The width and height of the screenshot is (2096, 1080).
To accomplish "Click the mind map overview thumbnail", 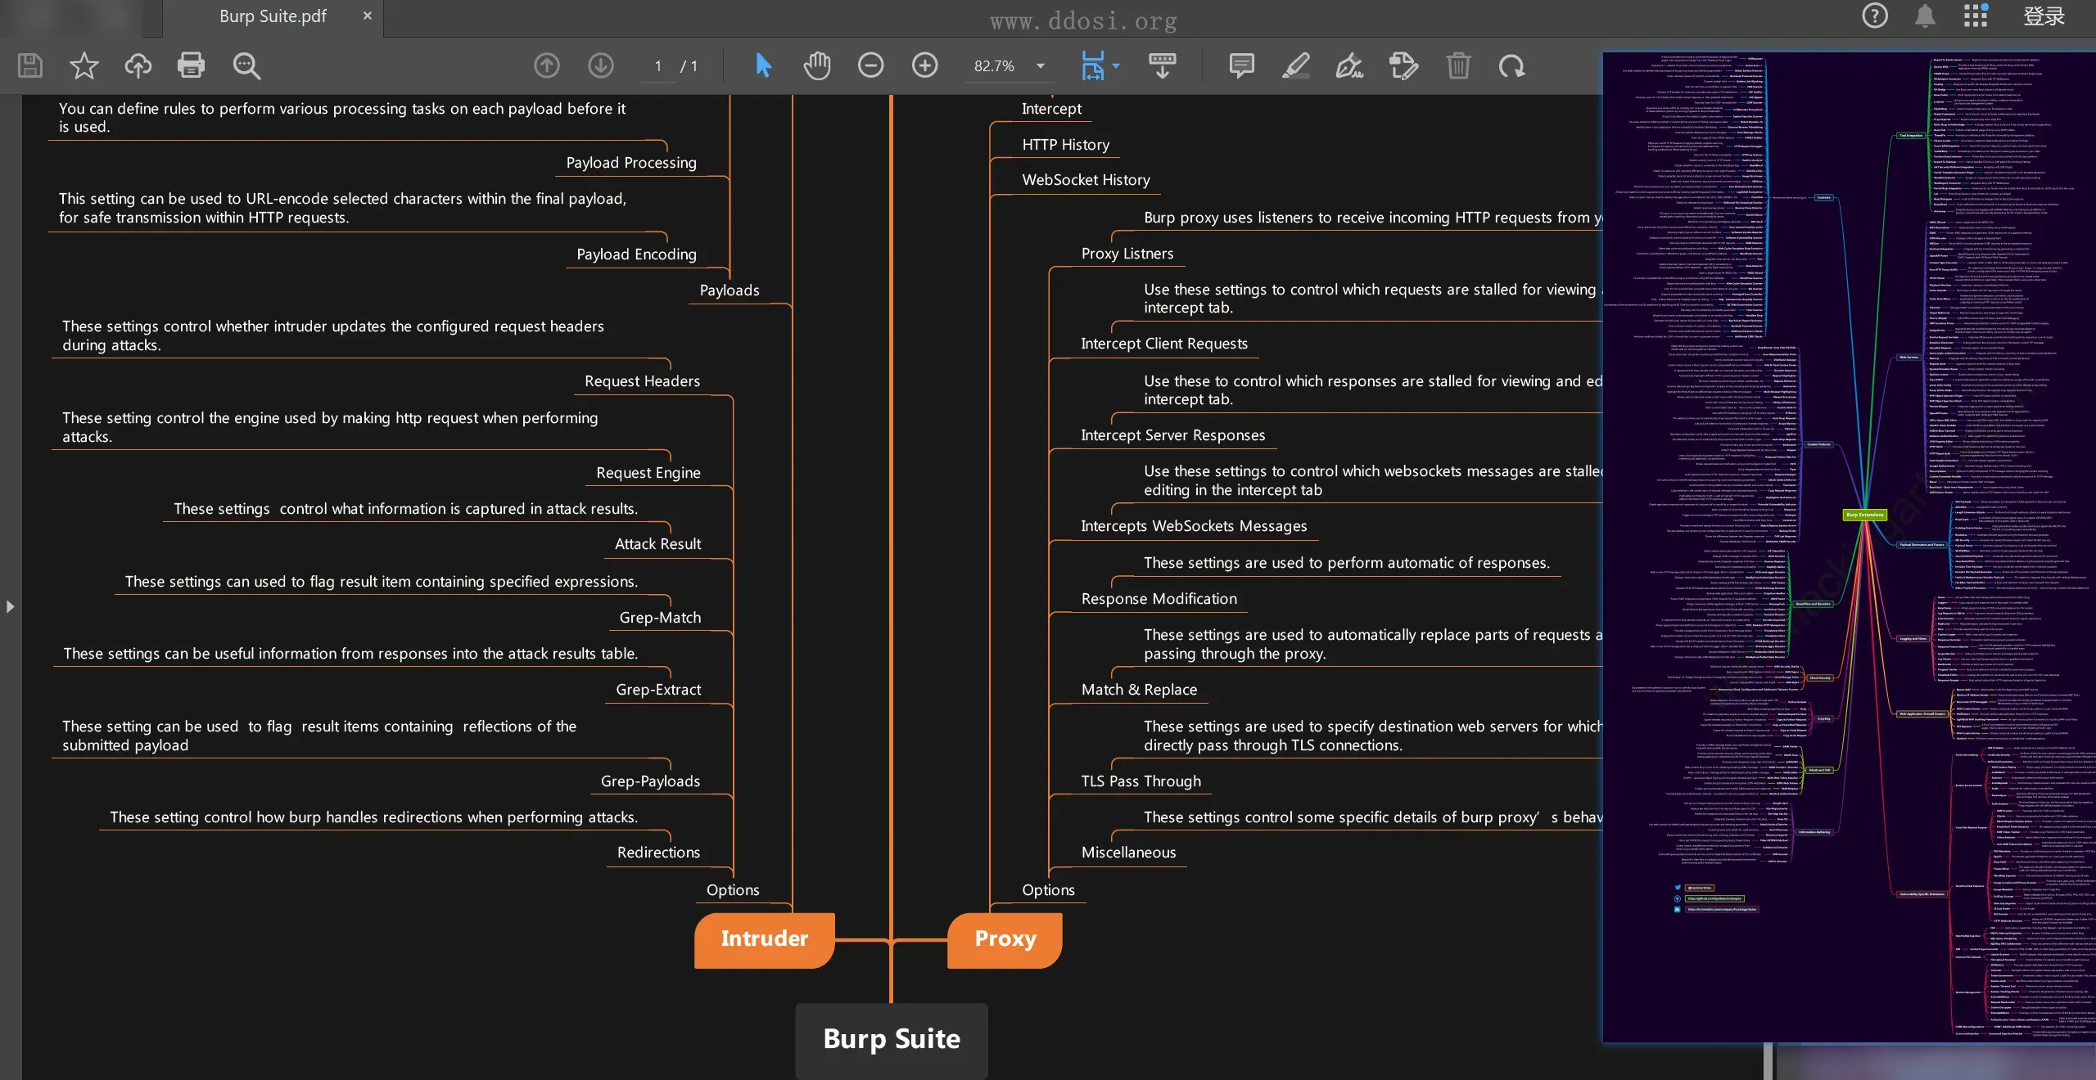I will tap(1848, 547).
